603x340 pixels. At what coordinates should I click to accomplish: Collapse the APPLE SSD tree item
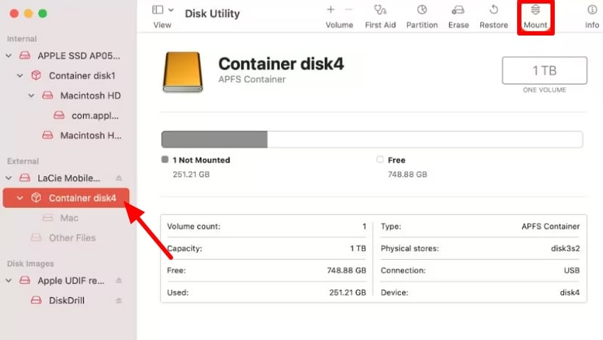point(9,55)
